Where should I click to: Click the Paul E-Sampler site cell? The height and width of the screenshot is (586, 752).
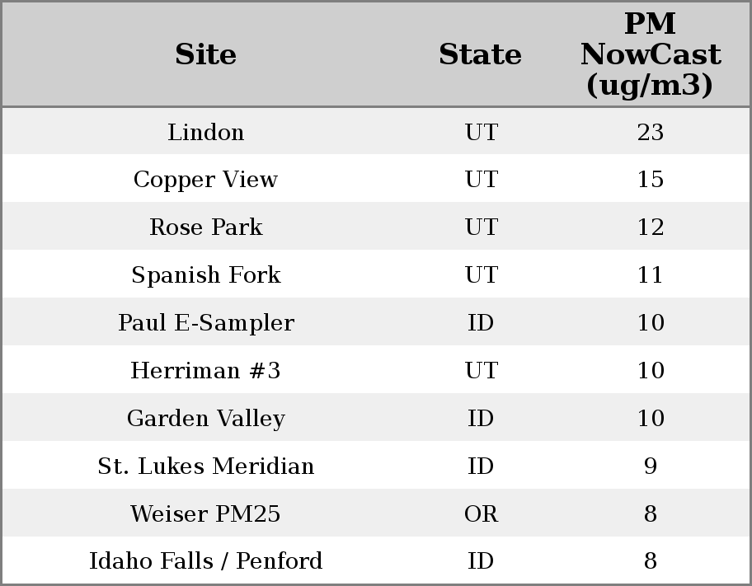pos(205,323)
